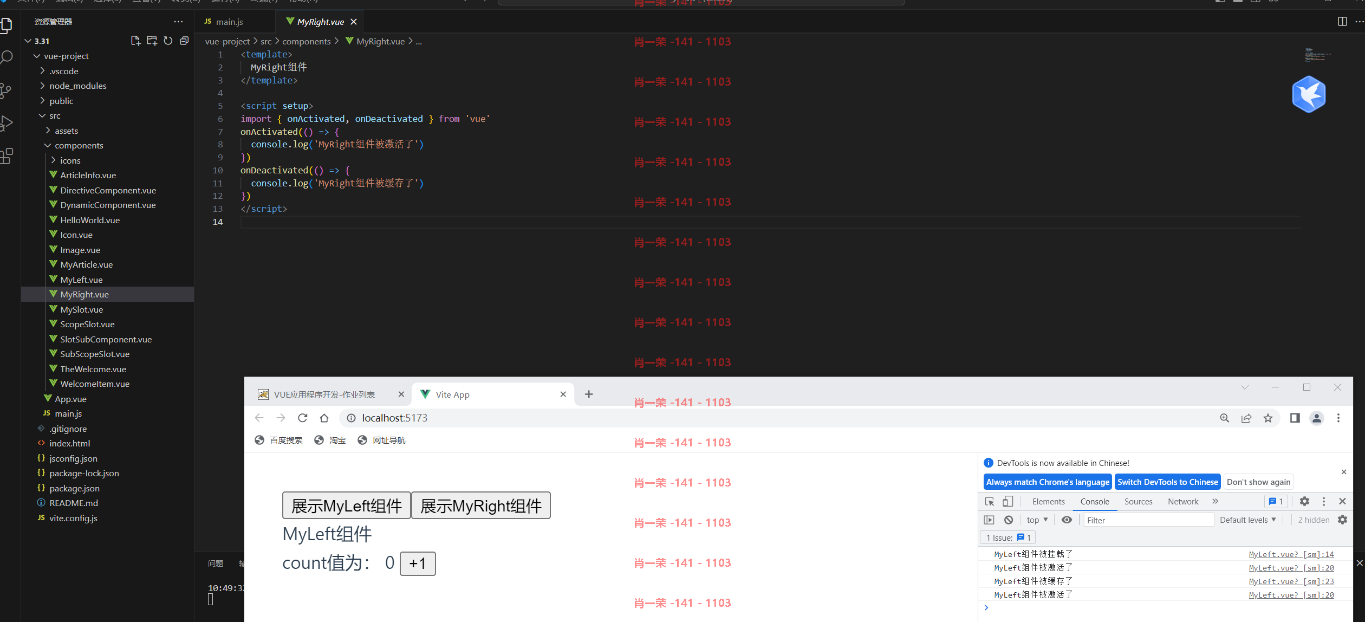Open the Extensions view icon
Viewport: 1365px width, 622px height.
(x=6, y=156)
